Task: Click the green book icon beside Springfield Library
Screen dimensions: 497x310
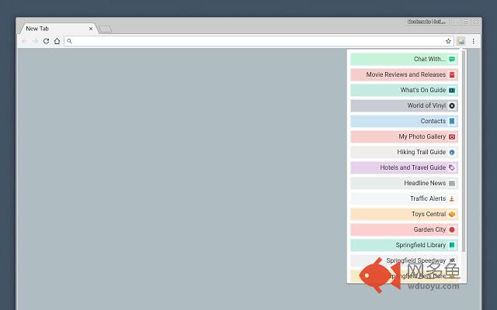Action: pos(452,245)
